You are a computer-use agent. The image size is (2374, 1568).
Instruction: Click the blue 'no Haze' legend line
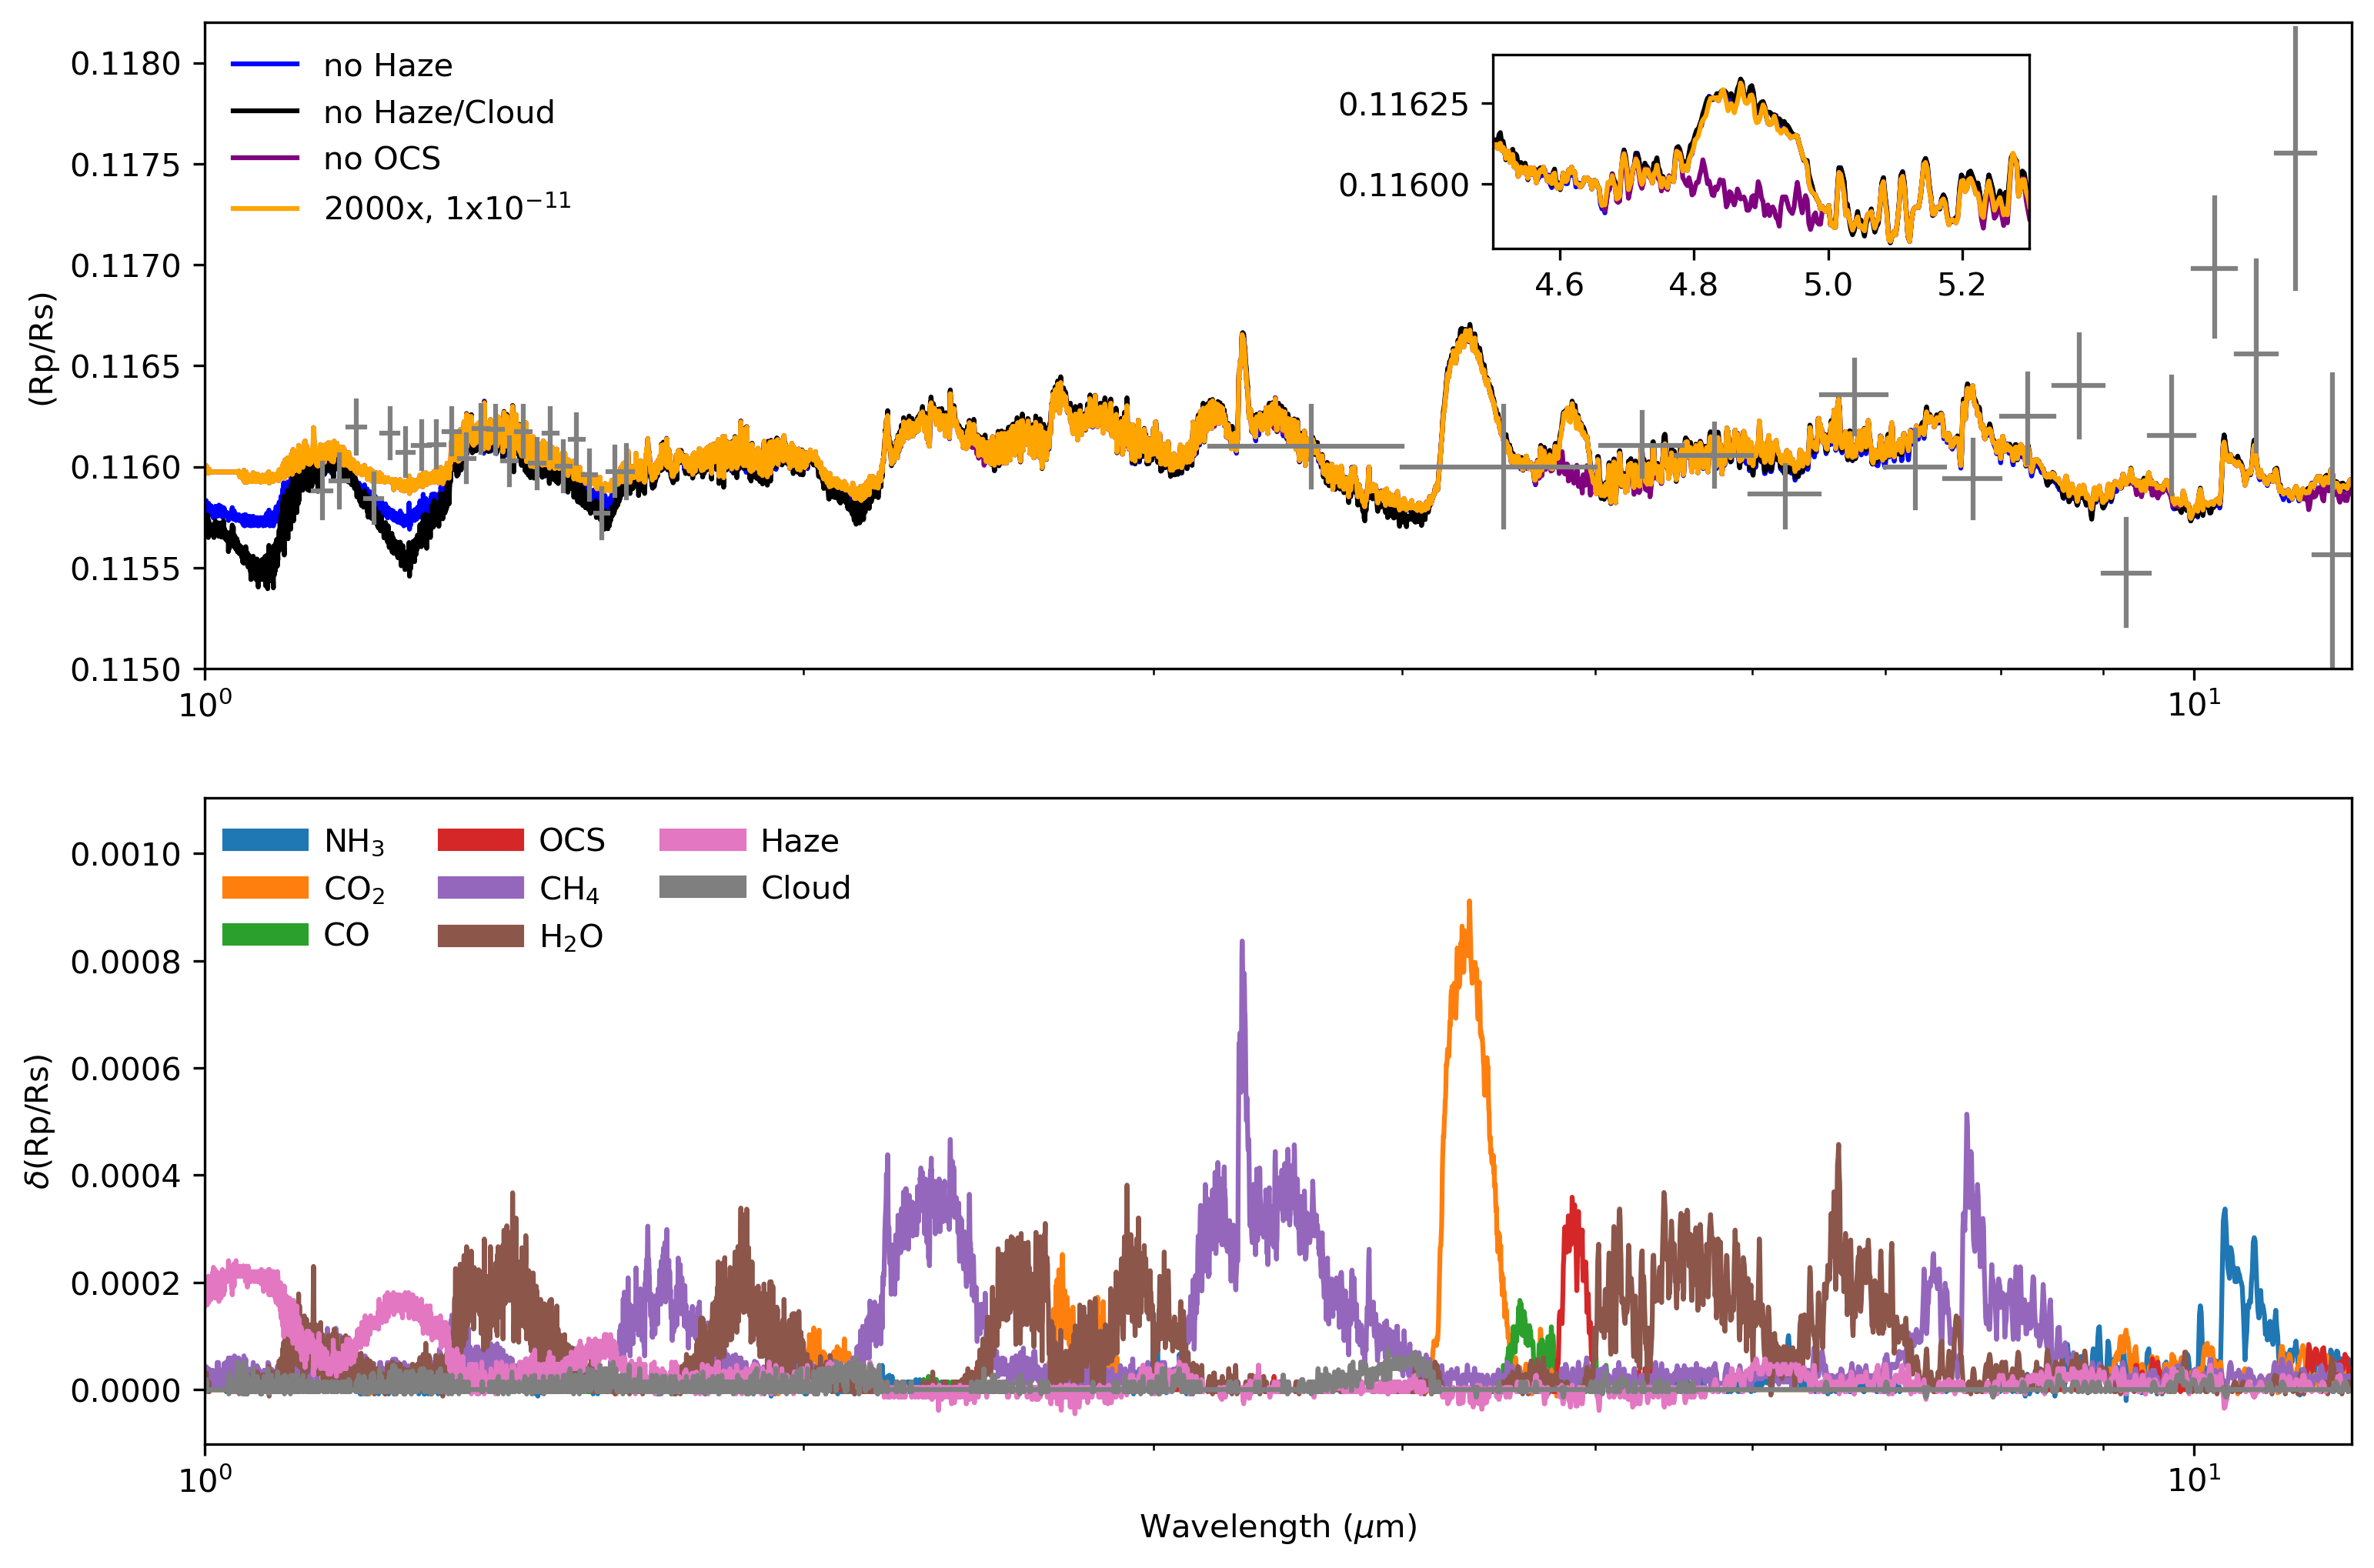265,65
